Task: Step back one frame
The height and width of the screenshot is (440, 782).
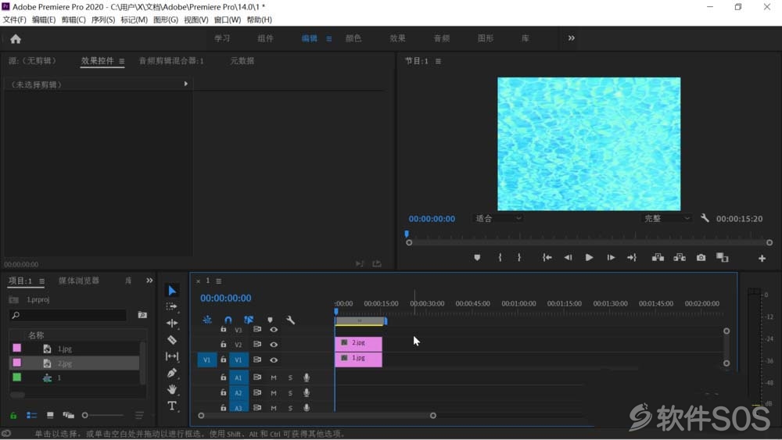Action: pyautogui.click(x=568, y=258)
